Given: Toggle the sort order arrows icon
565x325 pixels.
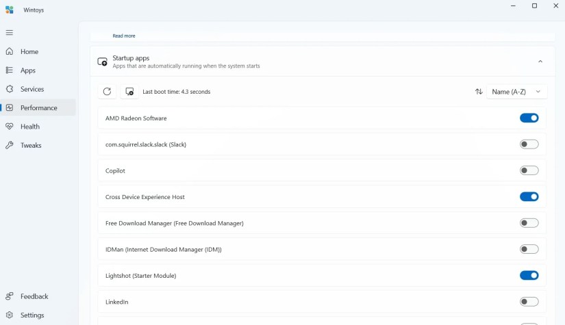Looking at the screenshot, I should click(x=479, y=92).
